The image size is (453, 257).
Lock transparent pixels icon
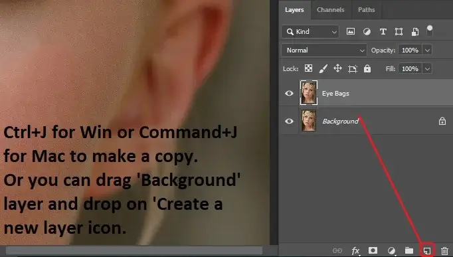pyautogui.click(x=309, y=68)
